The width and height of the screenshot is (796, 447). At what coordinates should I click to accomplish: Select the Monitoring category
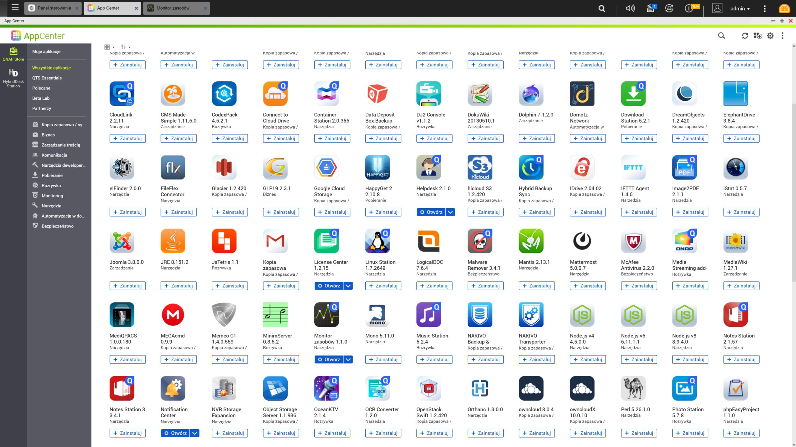52,196
